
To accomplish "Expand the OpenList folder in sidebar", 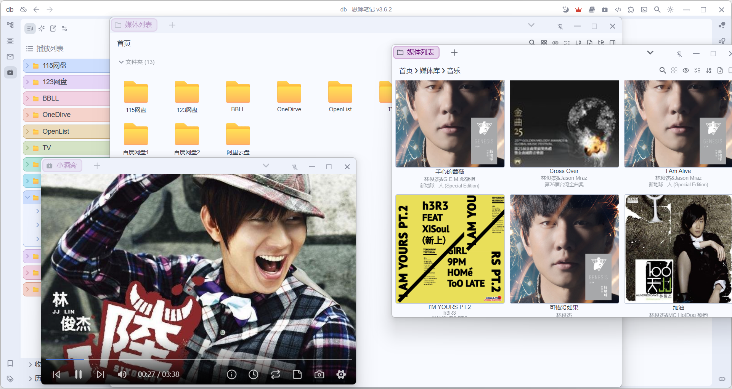I will tap(27, 131).
